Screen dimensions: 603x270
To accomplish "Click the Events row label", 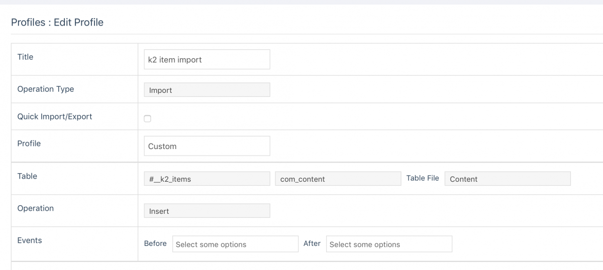I will (30, 240).
